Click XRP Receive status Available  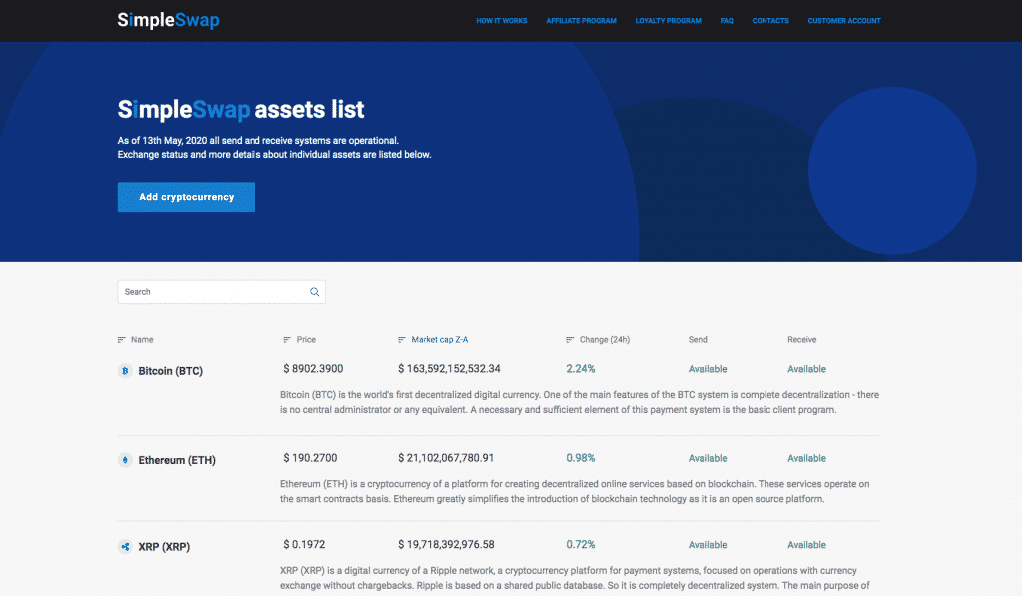[806, 545]
